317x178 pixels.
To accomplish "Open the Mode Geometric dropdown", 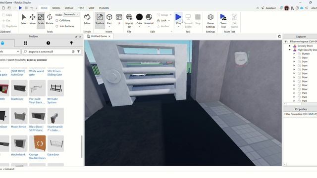I will click(x=71, y=14).
